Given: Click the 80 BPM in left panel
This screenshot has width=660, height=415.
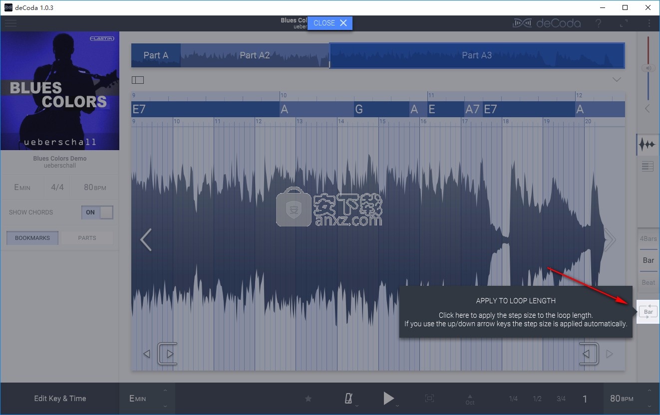Looking at the screenshot, I should click(x=95, y=188).
